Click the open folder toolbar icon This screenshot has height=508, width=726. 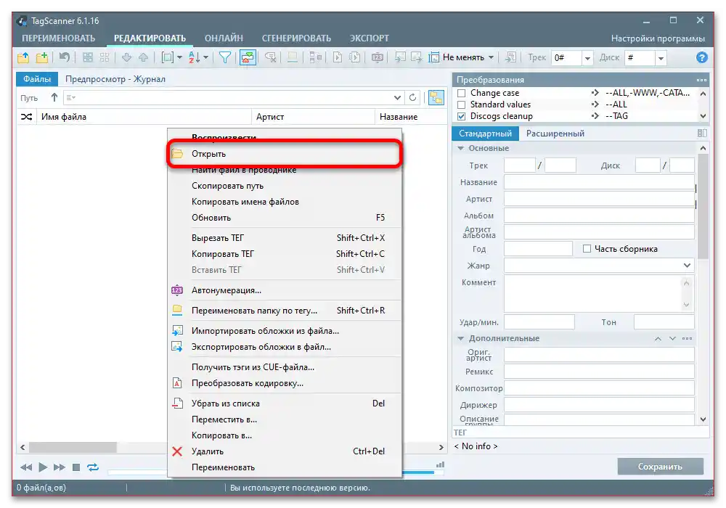(23, 57)
